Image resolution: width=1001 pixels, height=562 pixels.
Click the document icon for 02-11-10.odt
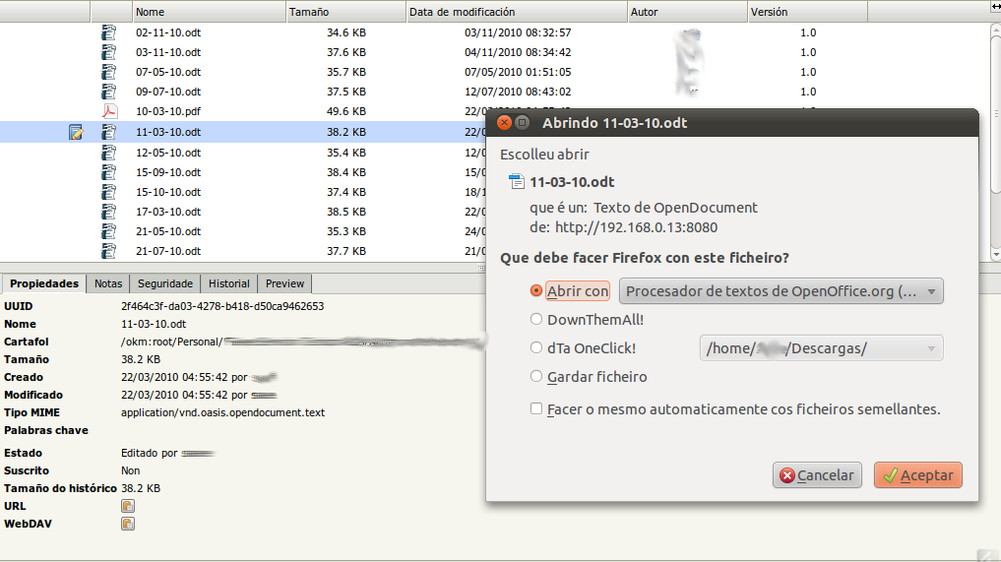click(109, 31)
